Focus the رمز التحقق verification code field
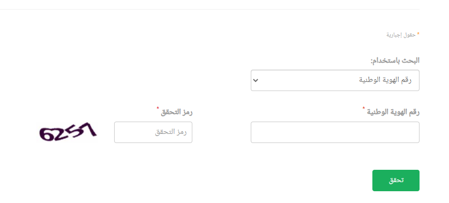 [153, 132]
